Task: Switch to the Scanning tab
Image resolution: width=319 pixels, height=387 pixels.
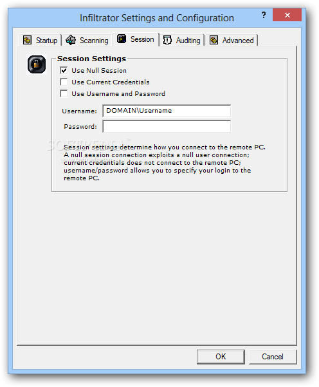Action: (x=87, y=40)
